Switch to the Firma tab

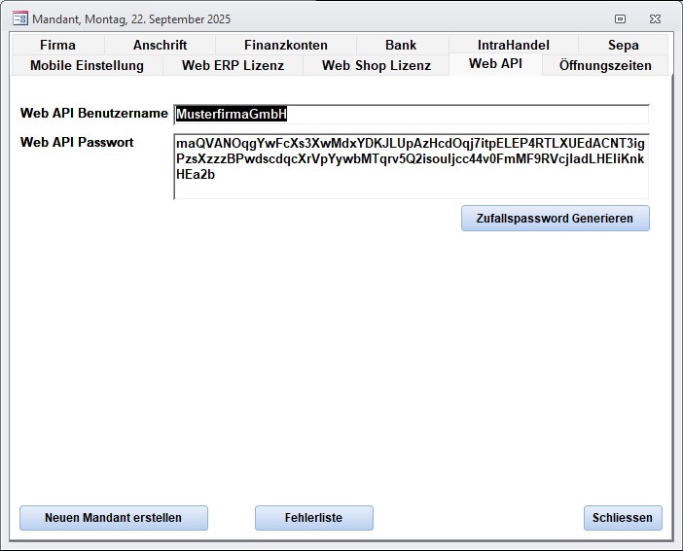pos(57,45)
